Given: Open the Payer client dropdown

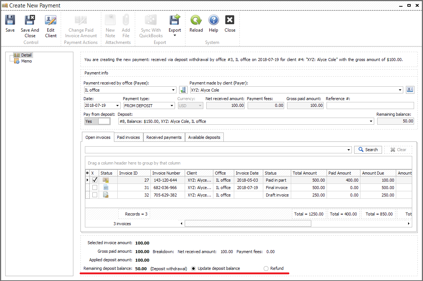Looking at the screenshot, I should click(400, 90).
